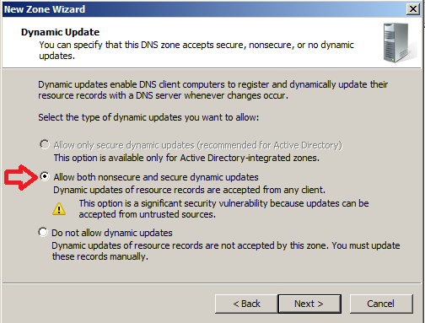Click the 'accepted from any client' description

189,190
